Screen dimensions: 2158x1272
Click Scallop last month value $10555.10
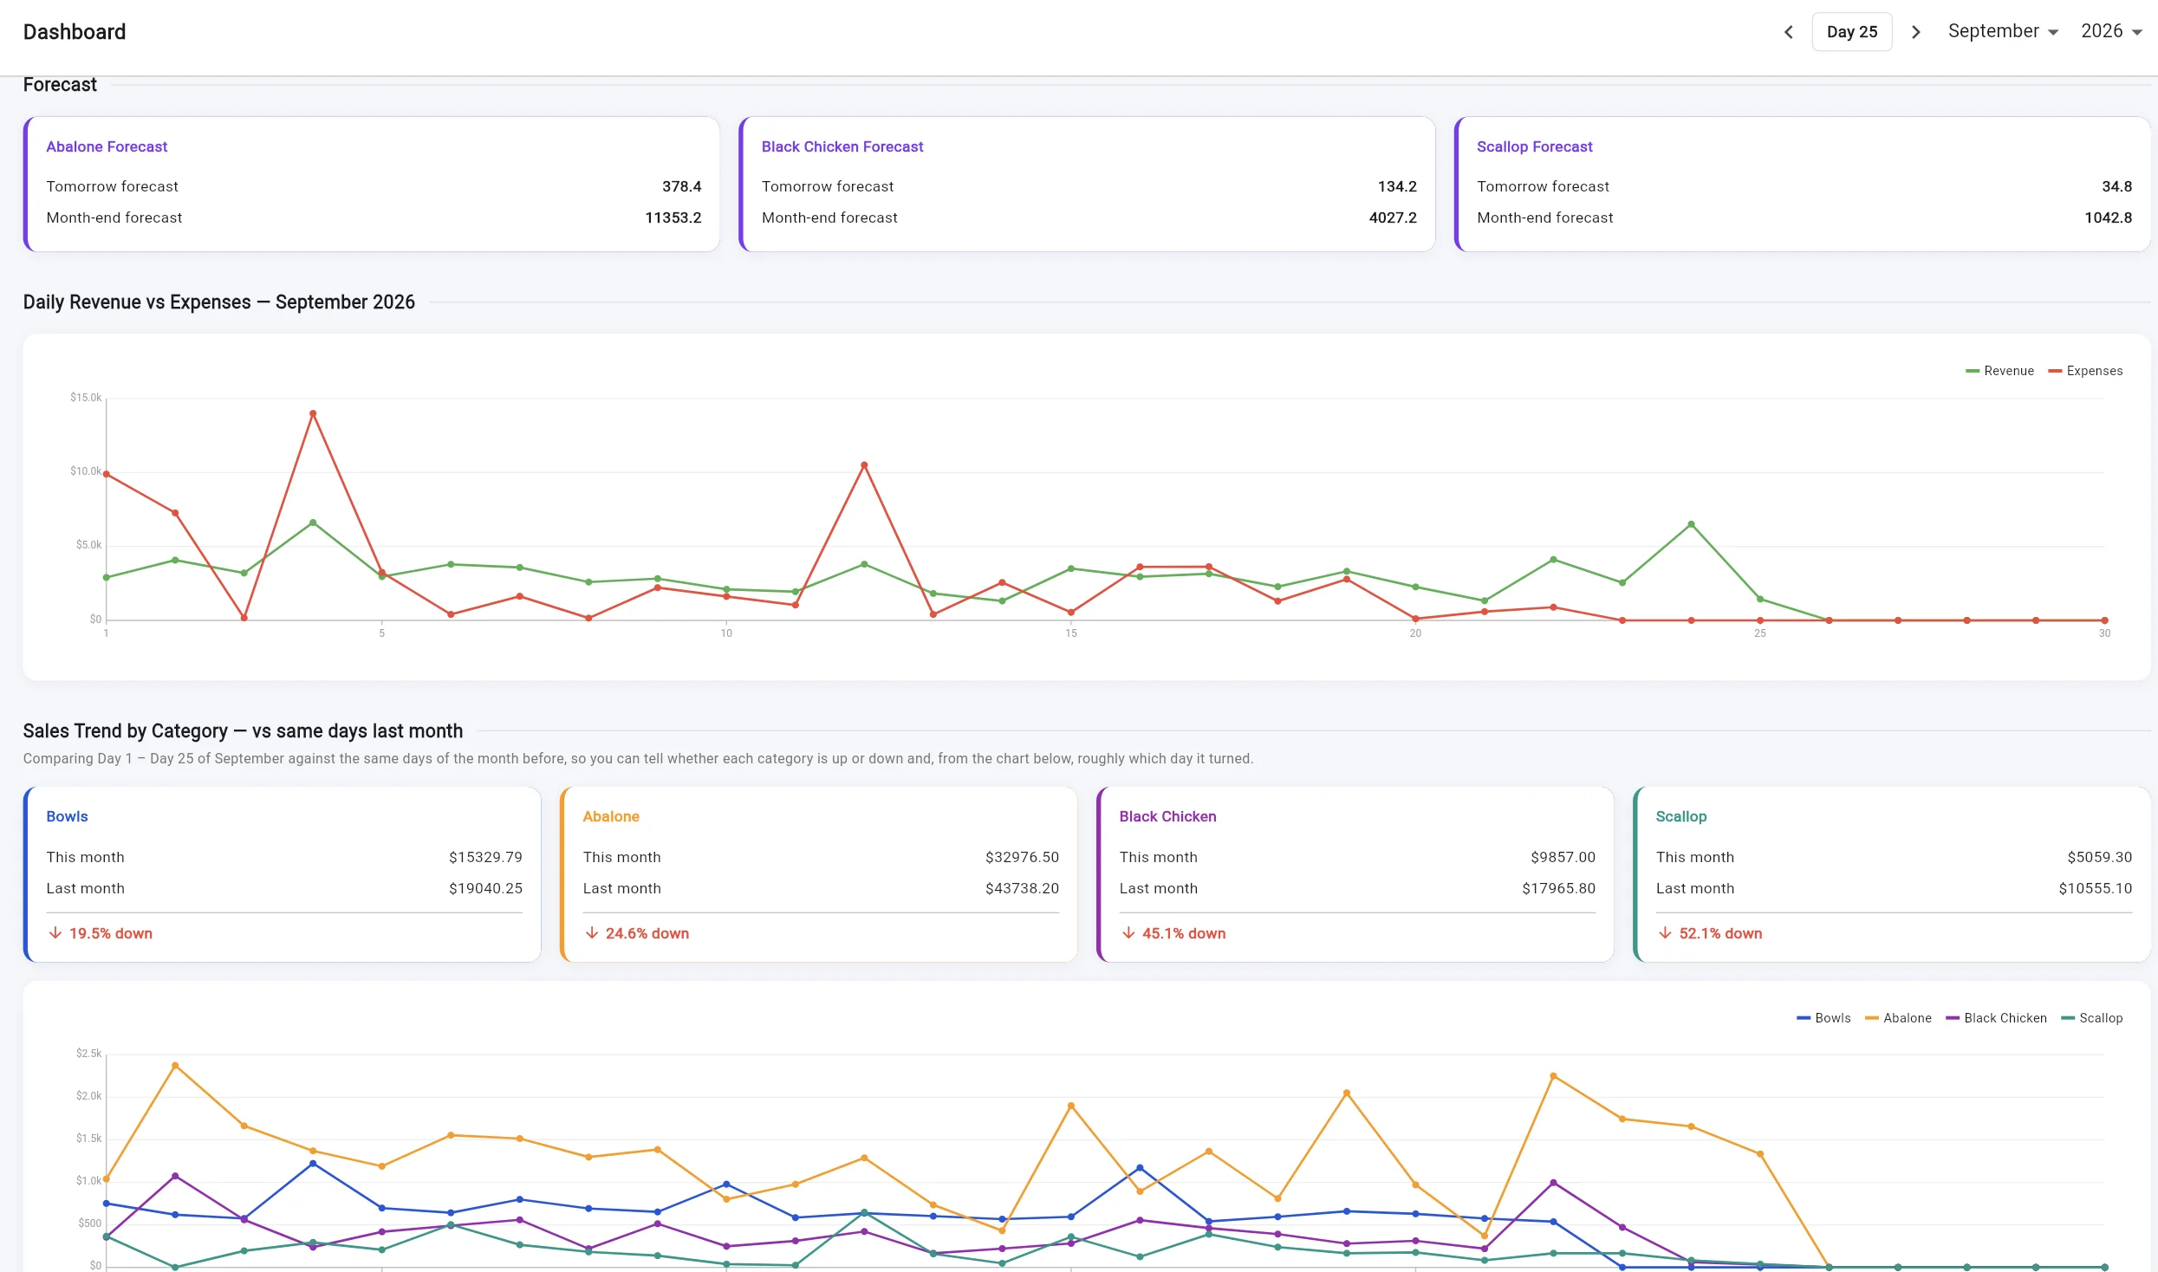[2095, 888]
